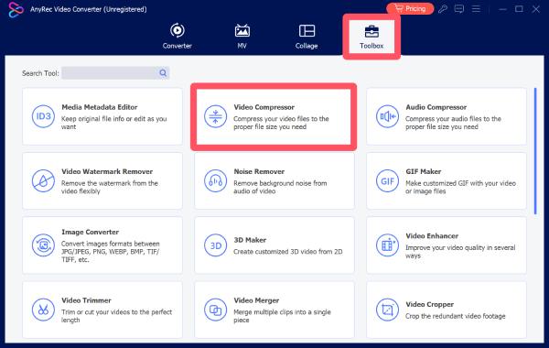549x348 pixels.
Task: Click the Video Compressor icon
Action: [x=215, y=116]
